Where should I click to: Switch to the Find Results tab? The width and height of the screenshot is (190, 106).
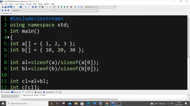[x=48, y=92]
